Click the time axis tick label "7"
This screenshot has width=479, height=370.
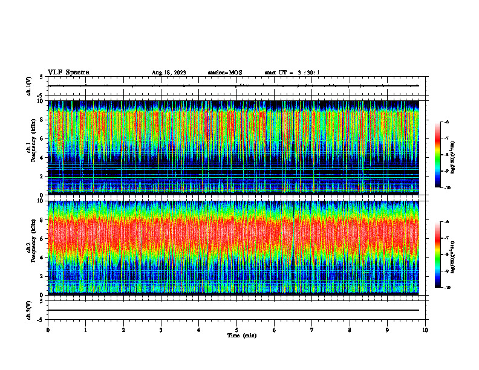[x=312, y=330]
